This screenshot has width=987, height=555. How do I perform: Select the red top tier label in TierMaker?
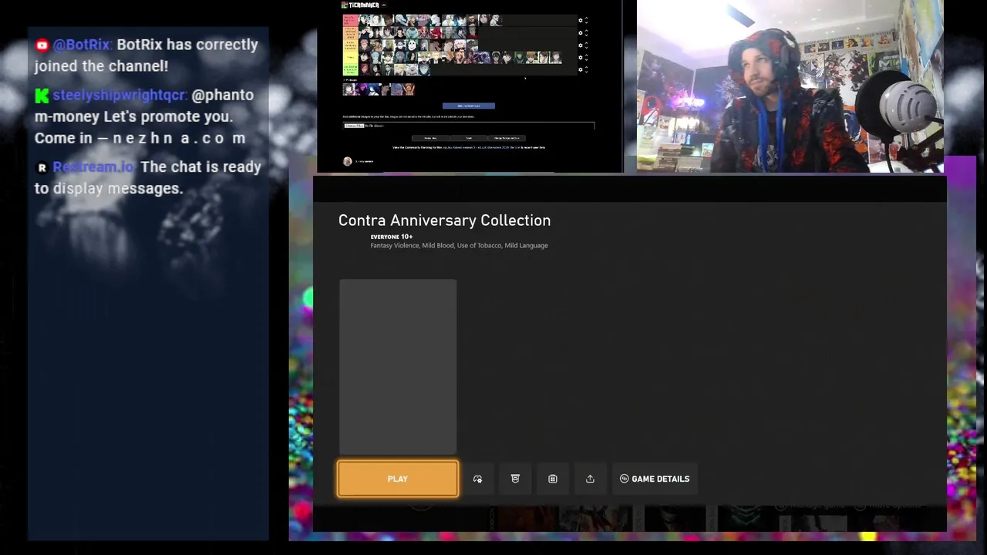pyautogui.click(x=351, y=21)
